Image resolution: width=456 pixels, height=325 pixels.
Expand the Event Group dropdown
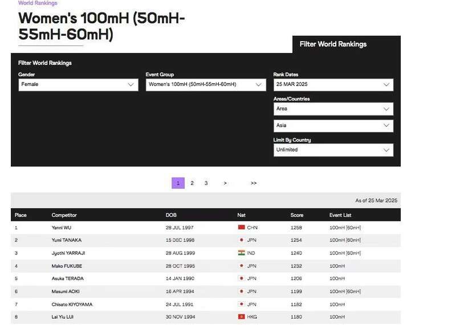point(206,85)
